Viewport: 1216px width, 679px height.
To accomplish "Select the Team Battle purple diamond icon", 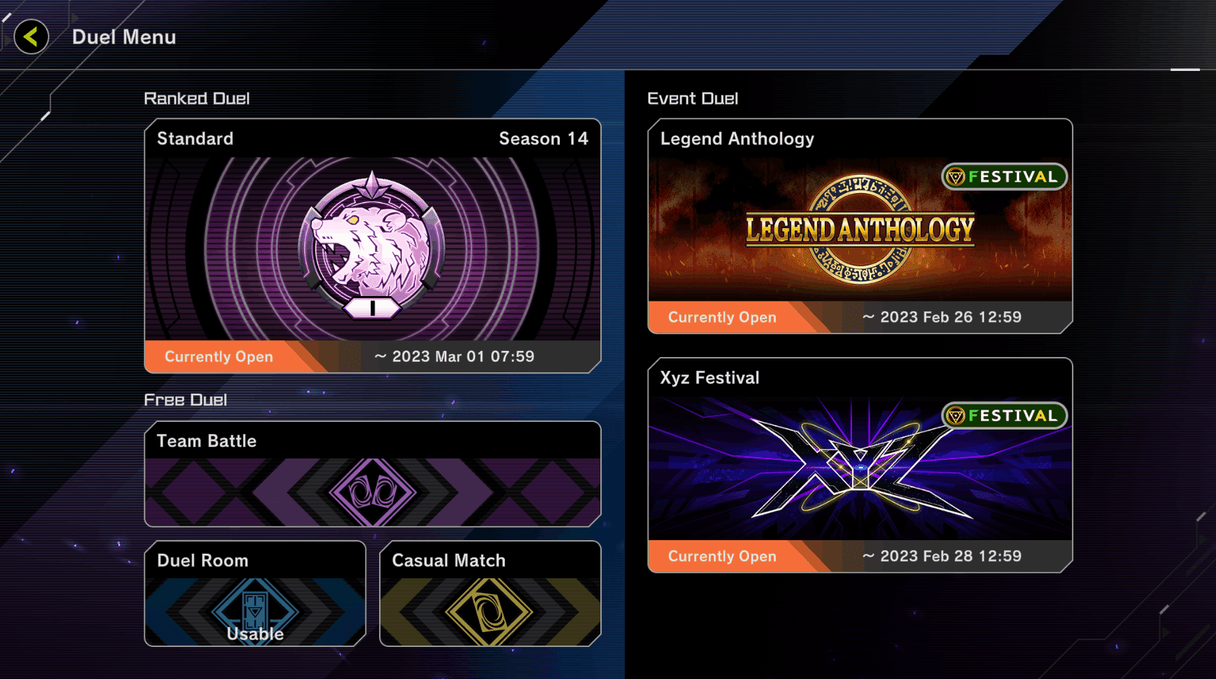I will coord(372,492).
